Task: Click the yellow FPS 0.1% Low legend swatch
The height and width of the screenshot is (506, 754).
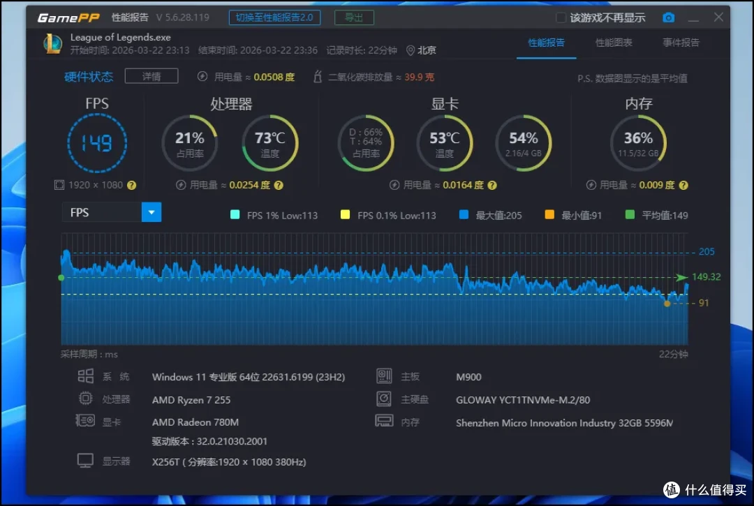Action: 345,214
